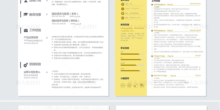
Task: Click the text 腾讯社区专题运营
Action: point(31,75)
